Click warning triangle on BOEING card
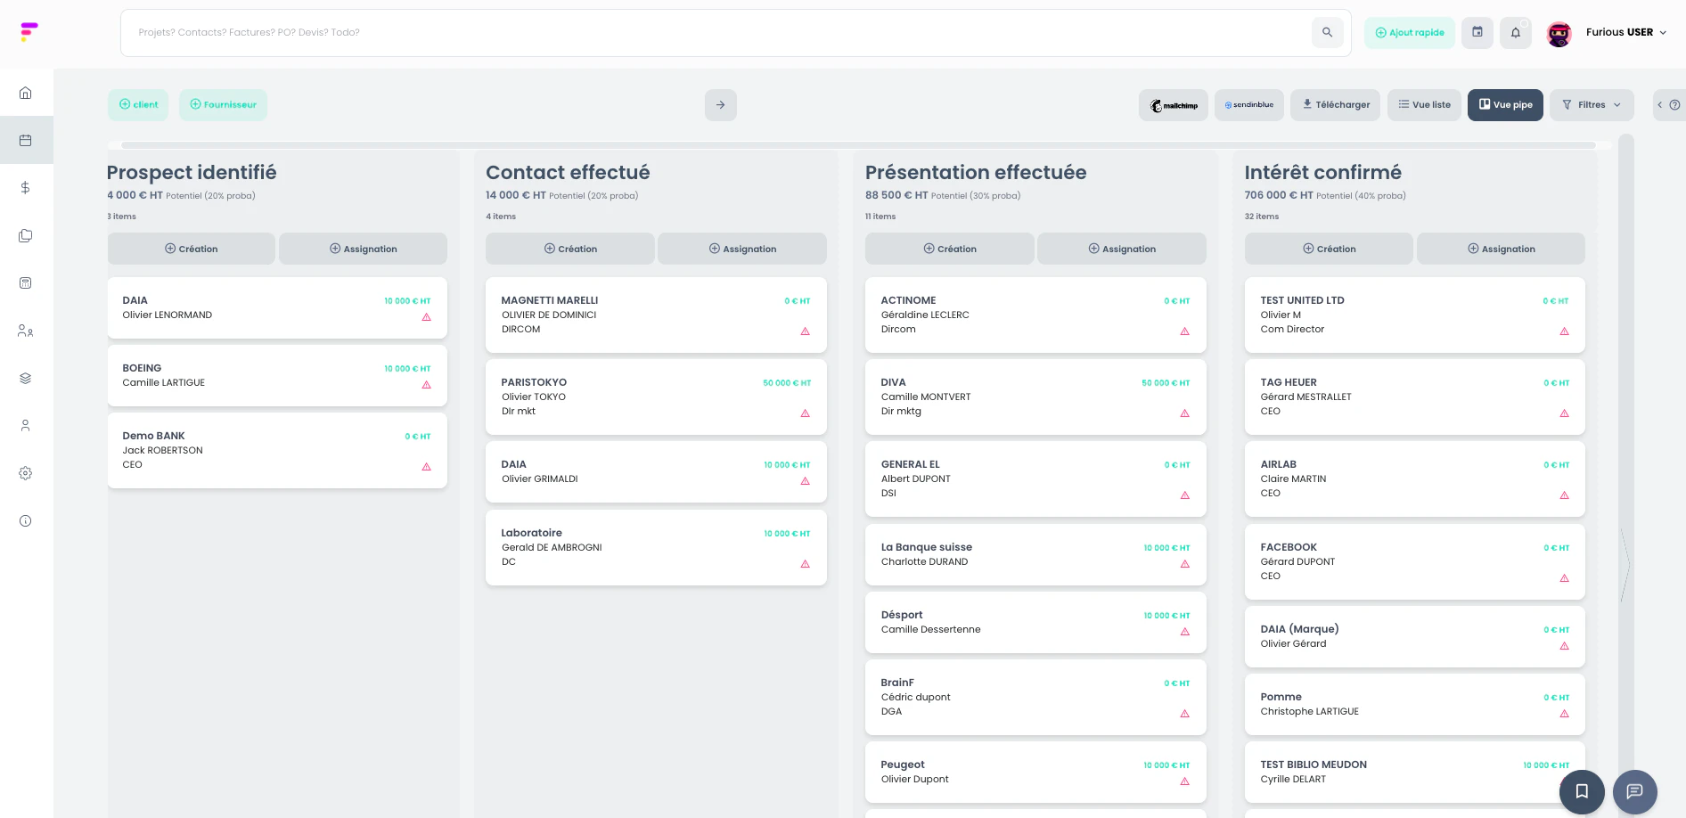 coord(426,385)
